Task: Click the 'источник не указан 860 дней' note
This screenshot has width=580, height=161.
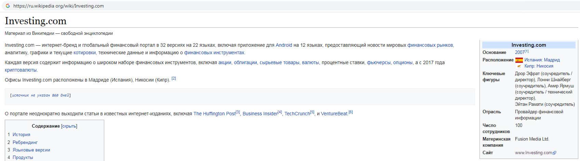Action: 41,96
